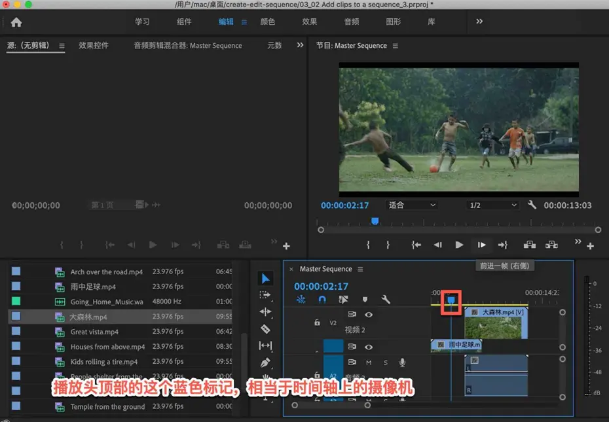Close the Master Sequence timeline tab
609x422 pixels.
(291, 269)
